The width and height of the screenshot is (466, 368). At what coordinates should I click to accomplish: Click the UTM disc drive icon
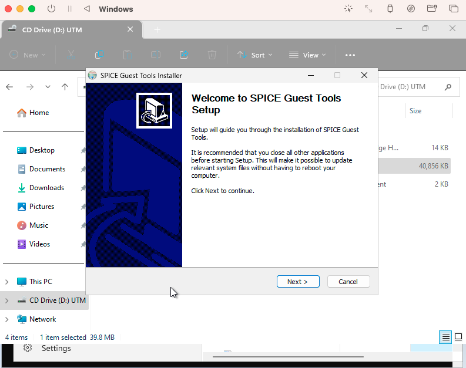coord(411,9)
